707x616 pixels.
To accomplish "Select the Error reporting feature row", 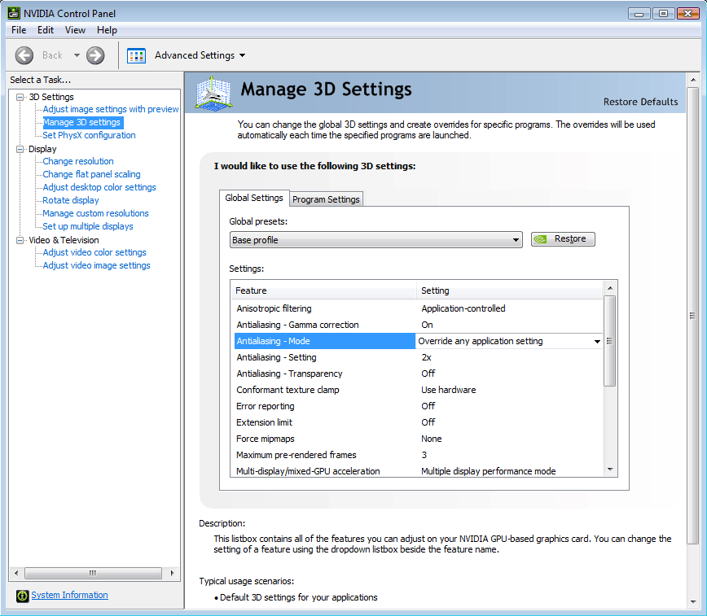I will click(x=419, y=406).
